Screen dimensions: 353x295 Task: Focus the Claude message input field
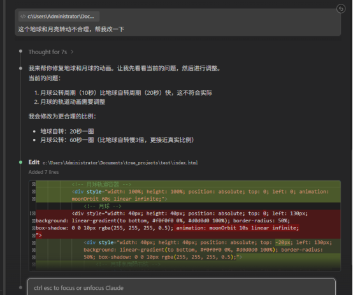181,287
